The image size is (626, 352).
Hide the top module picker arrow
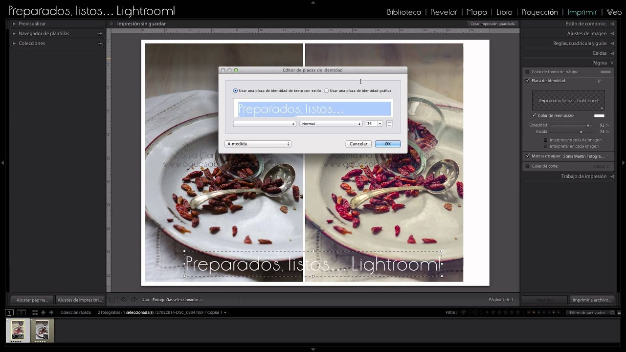(313, 2)
